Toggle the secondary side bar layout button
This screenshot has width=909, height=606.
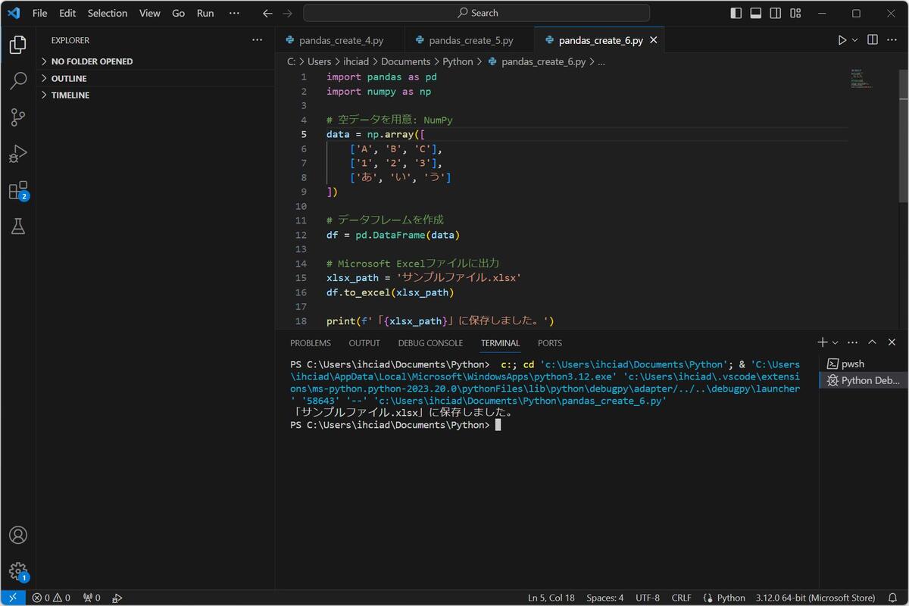pos(776,13)
